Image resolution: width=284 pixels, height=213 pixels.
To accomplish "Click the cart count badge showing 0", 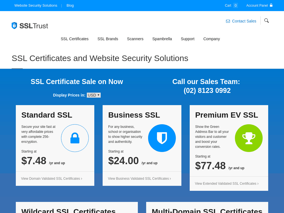I will [x=235, y=6].
